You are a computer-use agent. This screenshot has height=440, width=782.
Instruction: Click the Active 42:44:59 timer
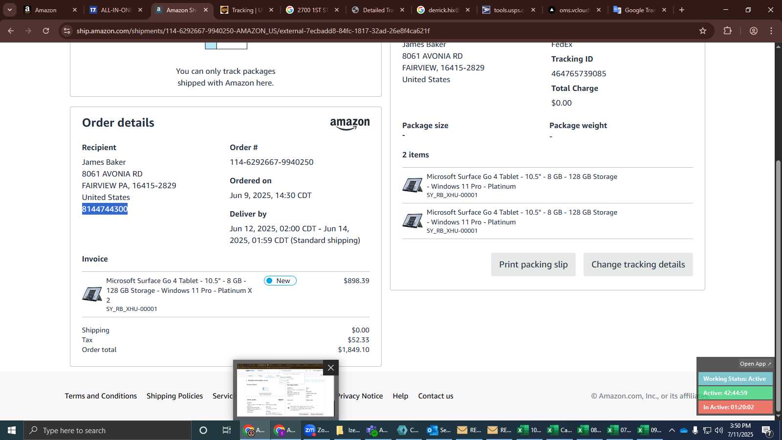click(735, 393)
